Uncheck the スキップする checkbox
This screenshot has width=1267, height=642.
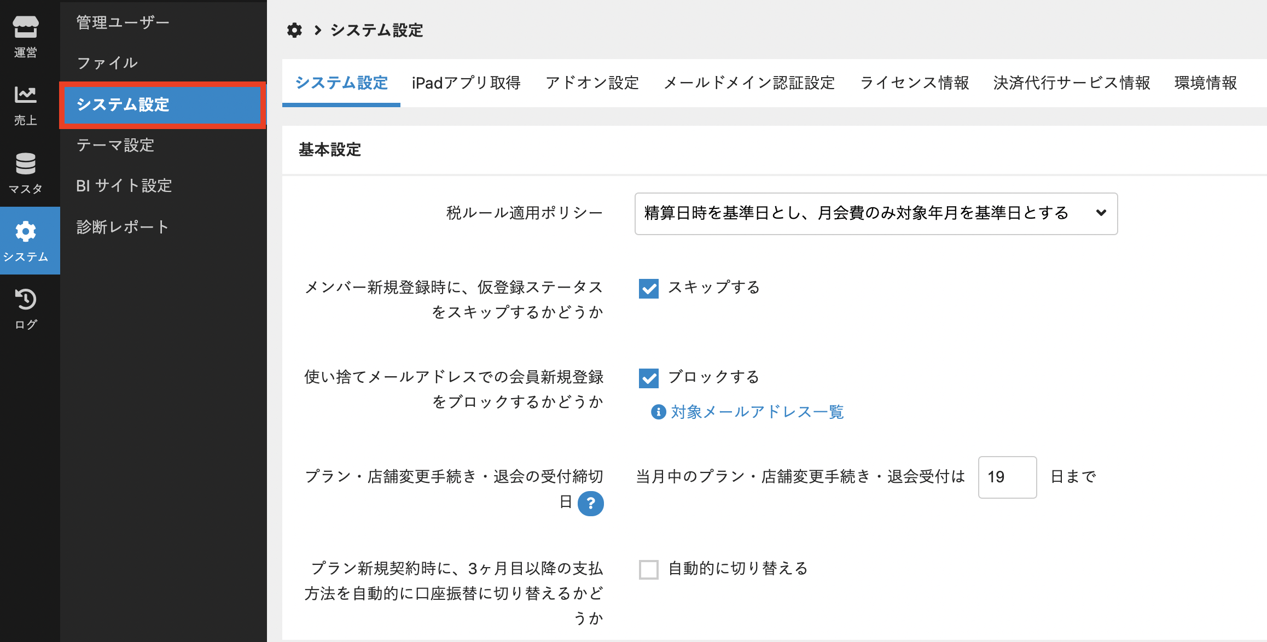click(649, 288)
